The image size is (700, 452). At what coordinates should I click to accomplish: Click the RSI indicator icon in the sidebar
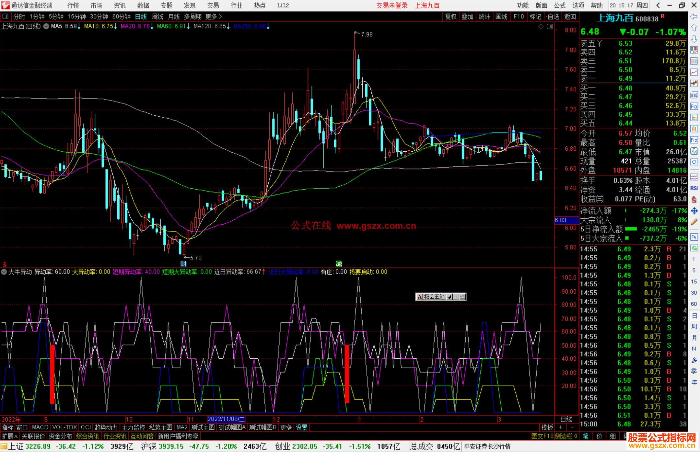click(x=694, y=188)
